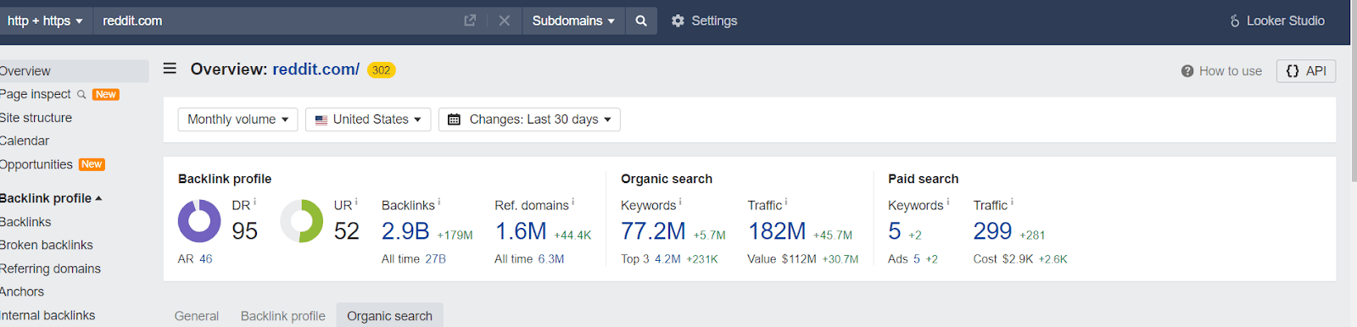
Task: Switch to the General tab
Action: [x=197, y=316]
